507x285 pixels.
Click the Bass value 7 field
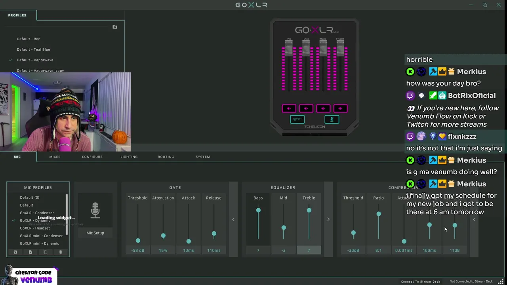tap(258, 251)
